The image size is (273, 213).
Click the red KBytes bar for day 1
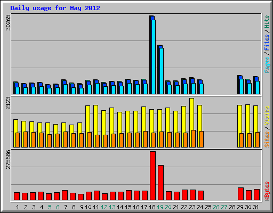(17, 196)
